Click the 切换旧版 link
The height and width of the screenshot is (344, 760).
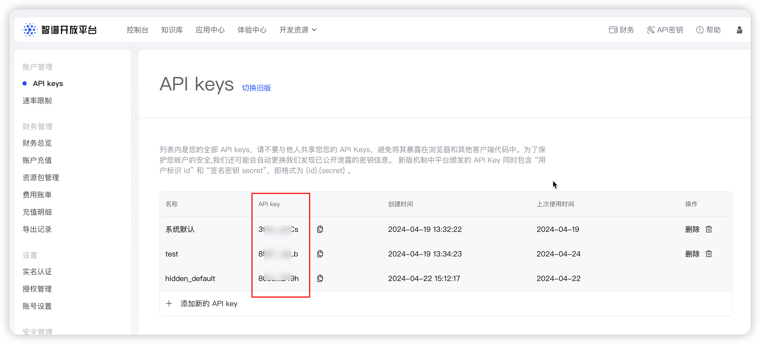pyautogui.click(x=256, y=88)
